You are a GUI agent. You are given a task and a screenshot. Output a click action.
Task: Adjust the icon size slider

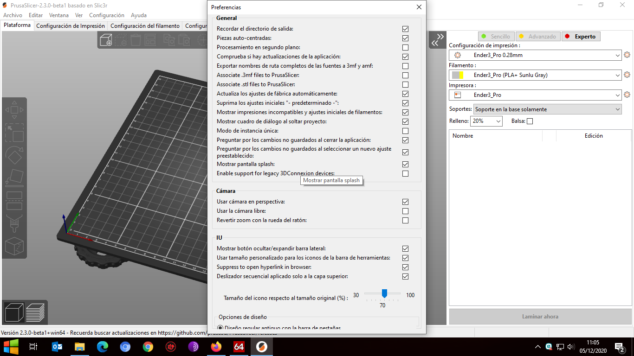coord(385,293)
